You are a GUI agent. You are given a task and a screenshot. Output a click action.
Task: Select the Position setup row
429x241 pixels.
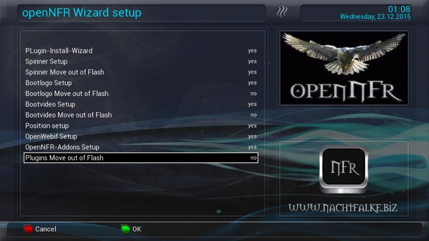click(141, 126)
